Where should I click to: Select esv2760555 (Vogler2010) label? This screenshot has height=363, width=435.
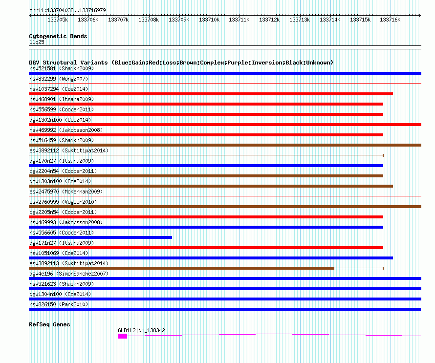[x=63, y=202]
